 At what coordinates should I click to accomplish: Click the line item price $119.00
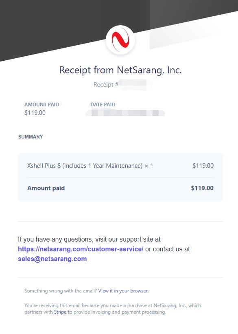point(203,166)
